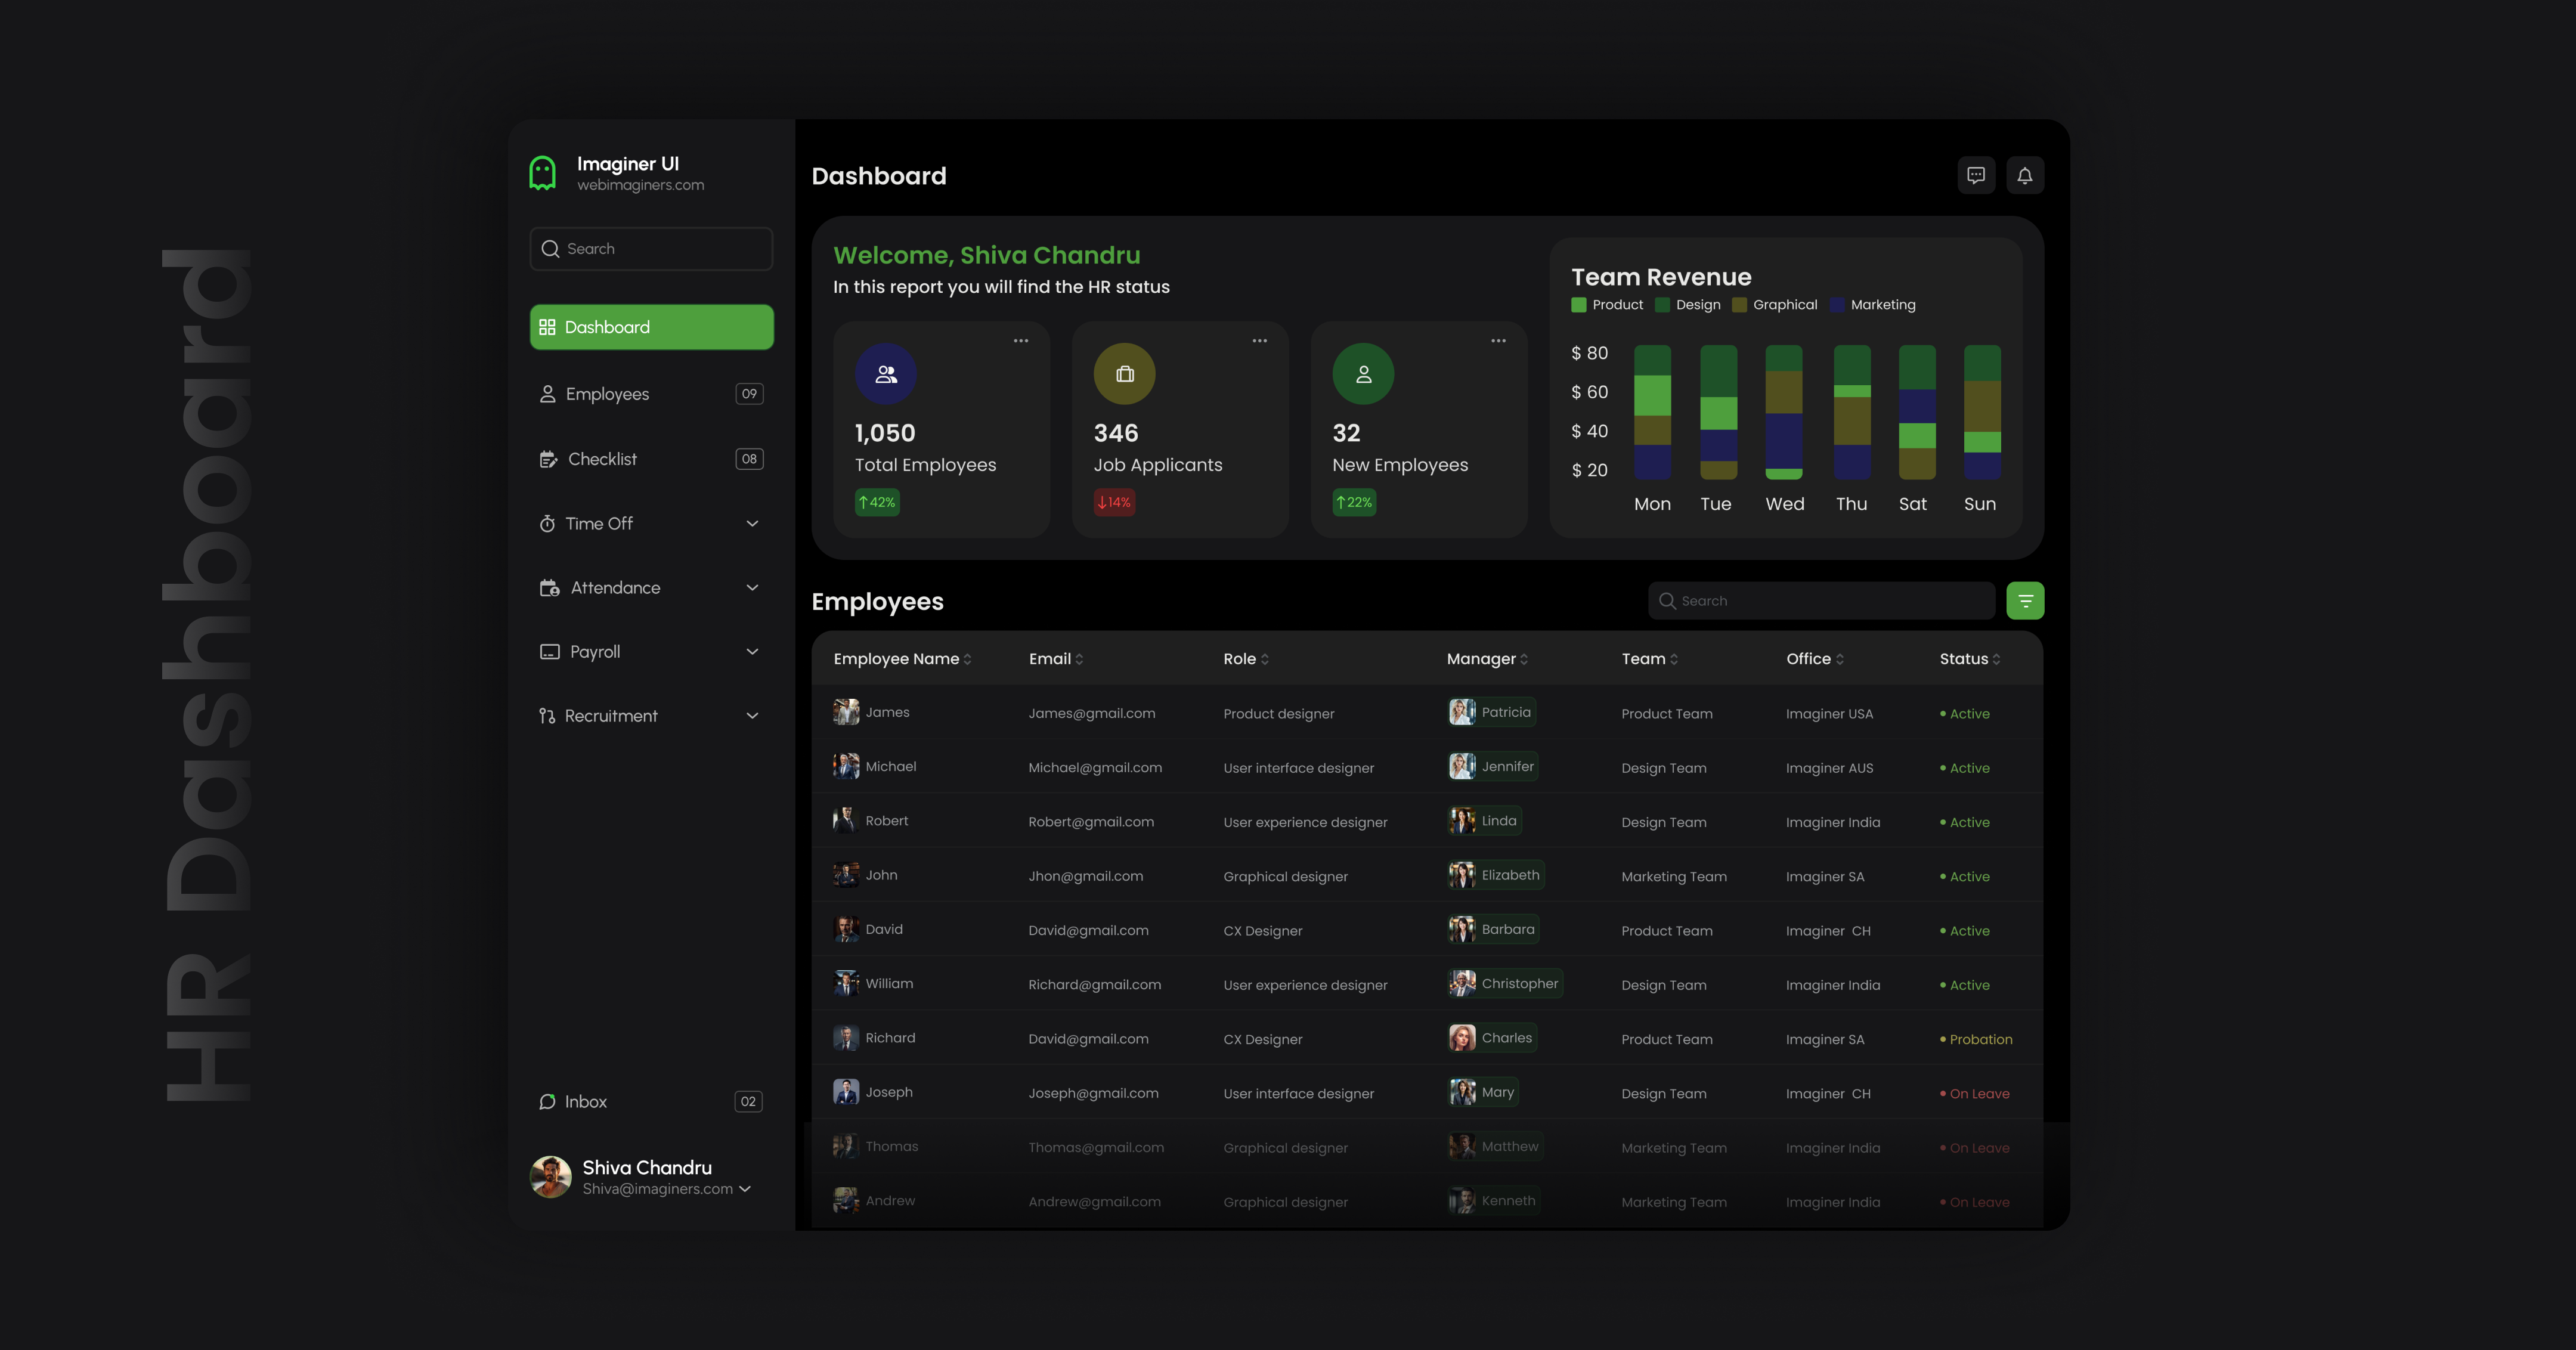The height and width of the screenshot is (1350, 2576).
Task: Click the Checklist icon in the sidebar
Action: [548, 459]
